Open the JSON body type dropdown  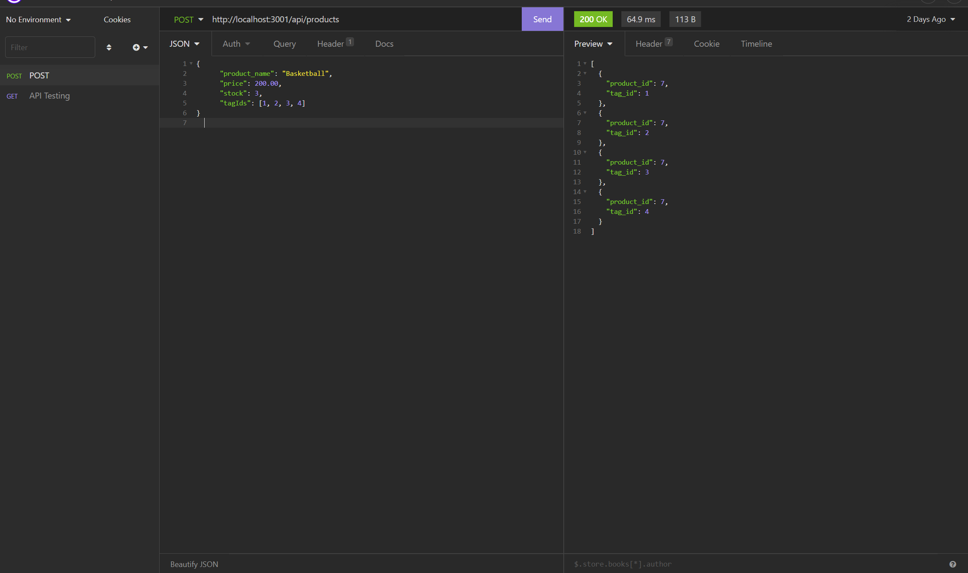point(185,43)
